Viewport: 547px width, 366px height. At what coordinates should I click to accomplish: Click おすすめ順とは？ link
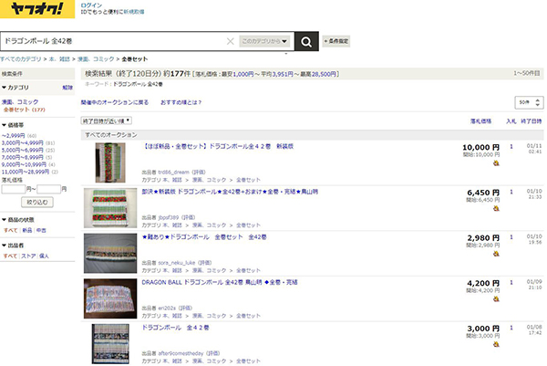181,102
